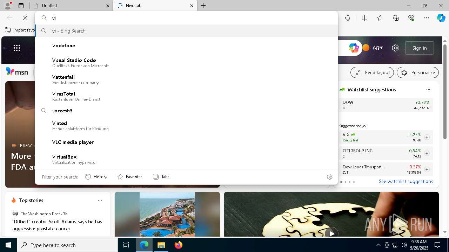This screenshot has height=252, width=449.
Task: Filter search by Favorites
Action: [x=130, y=177]
